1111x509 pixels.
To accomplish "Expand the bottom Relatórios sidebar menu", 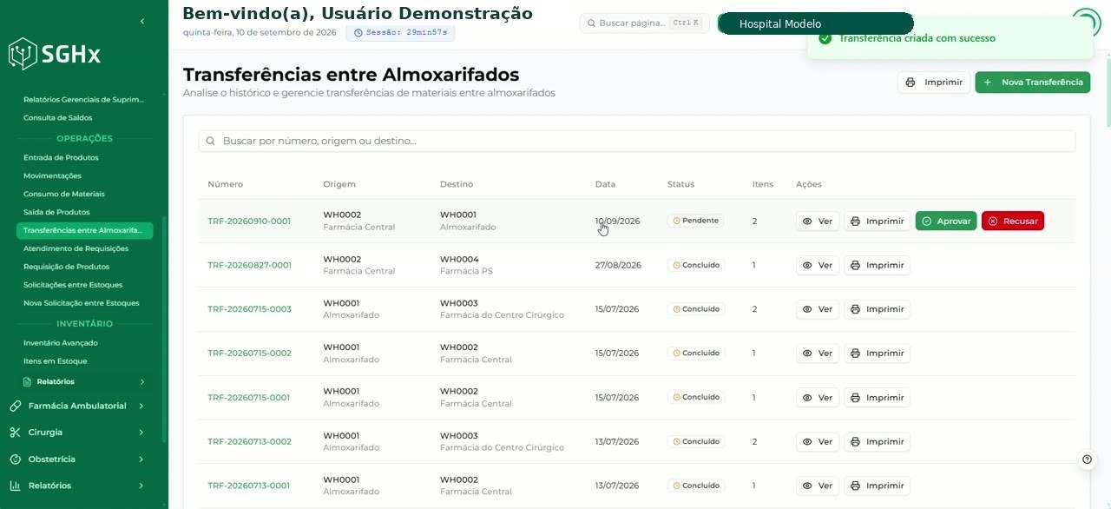I will click(76, 486).
